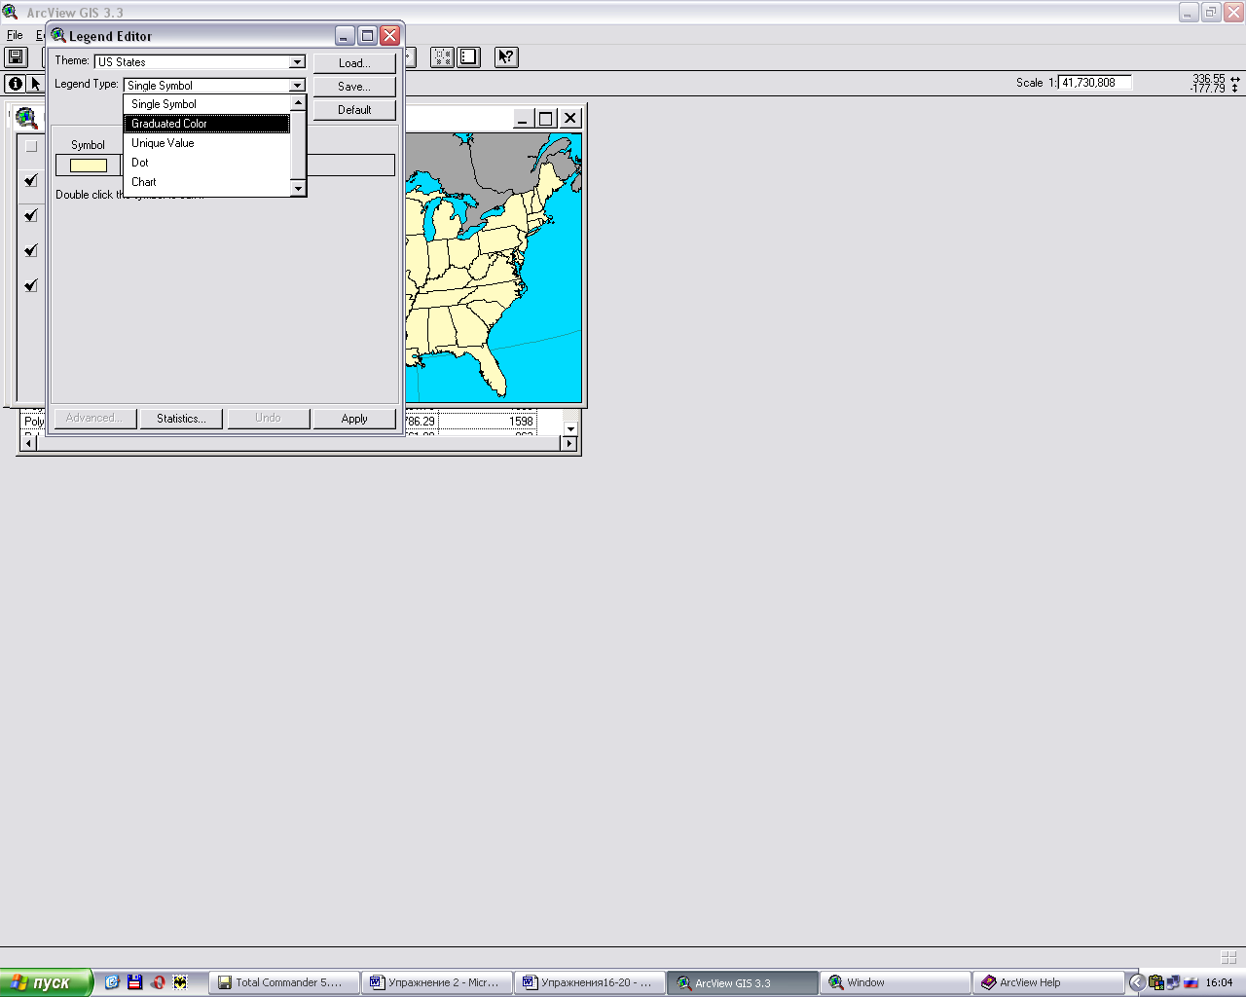Screen dimensions: 1246x997
Task: Click the floppy disk quick launch icon
Action: [x=134, y=982]
